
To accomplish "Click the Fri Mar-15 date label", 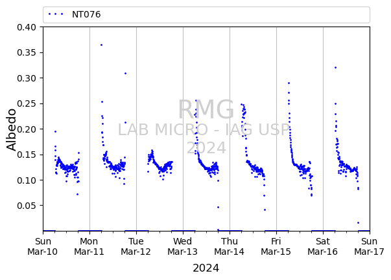I will (276, 246).
